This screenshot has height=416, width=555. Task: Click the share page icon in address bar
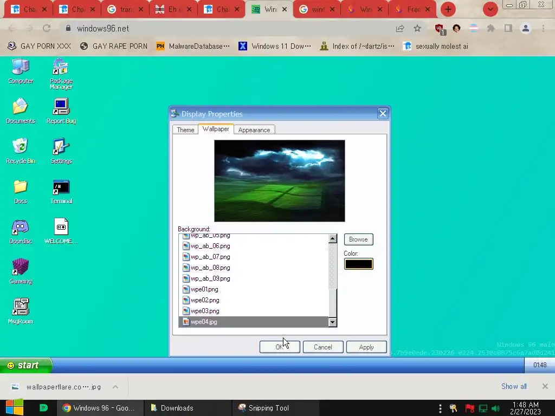[x=400, y=28]
